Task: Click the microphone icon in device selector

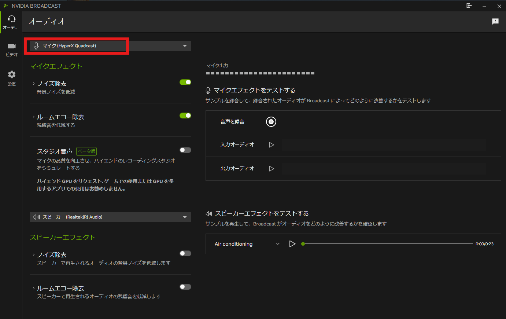Action: (36, 46)
